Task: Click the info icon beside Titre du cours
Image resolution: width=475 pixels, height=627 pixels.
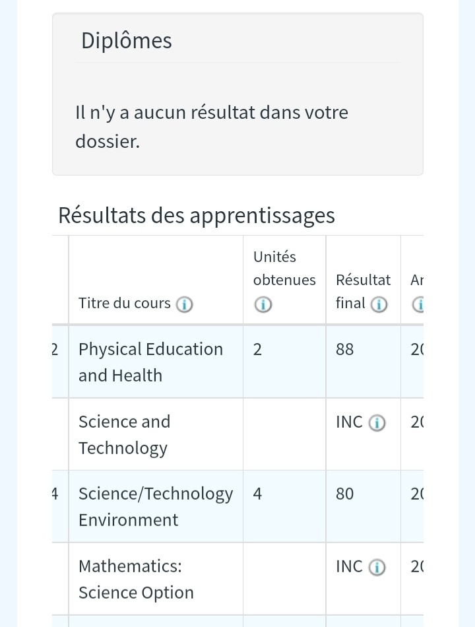Action: coord(185,304)
